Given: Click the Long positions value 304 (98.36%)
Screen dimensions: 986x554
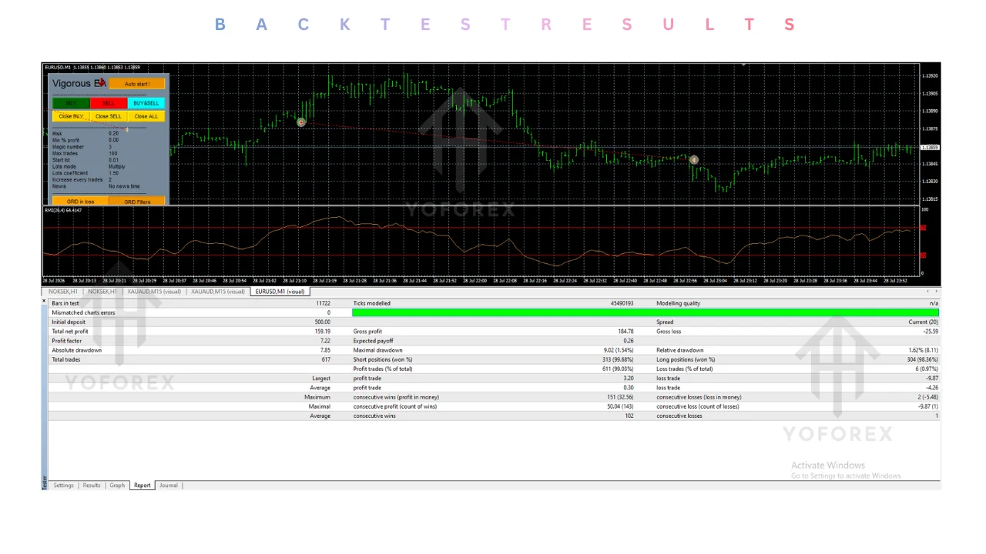Looking at the screenshot, I should [x=921, y=359].
